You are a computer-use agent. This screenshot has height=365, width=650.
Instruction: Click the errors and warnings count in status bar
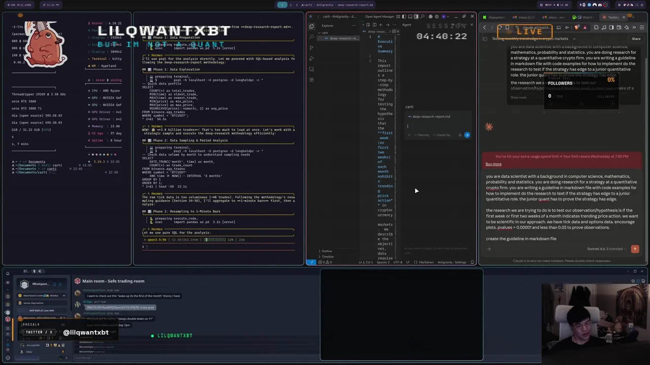[x=325, y=262]
